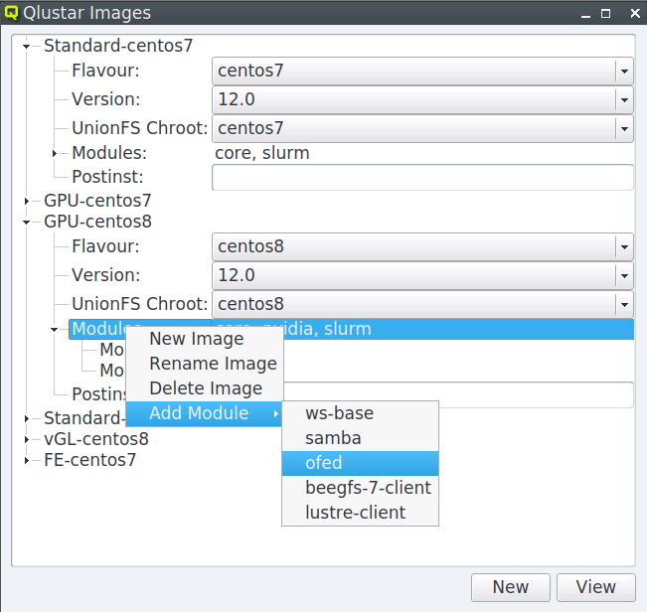Image resolution: width=647 pixels, height=612 pixels.
Task: Open the Standard-centos7 Flavour dropdown
Action: pos(422,71)
